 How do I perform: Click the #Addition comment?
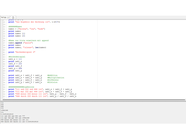52,75
